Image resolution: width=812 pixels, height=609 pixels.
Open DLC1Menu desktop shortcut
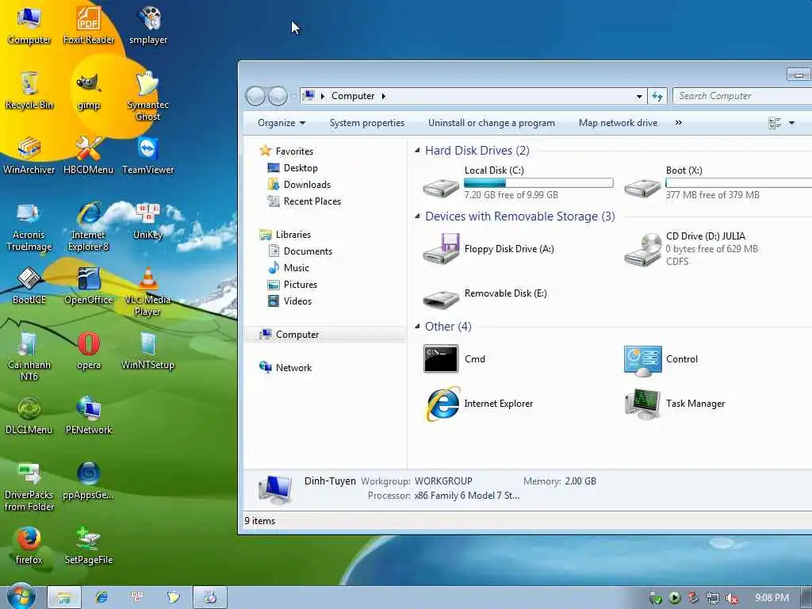(x=29, y=416)
